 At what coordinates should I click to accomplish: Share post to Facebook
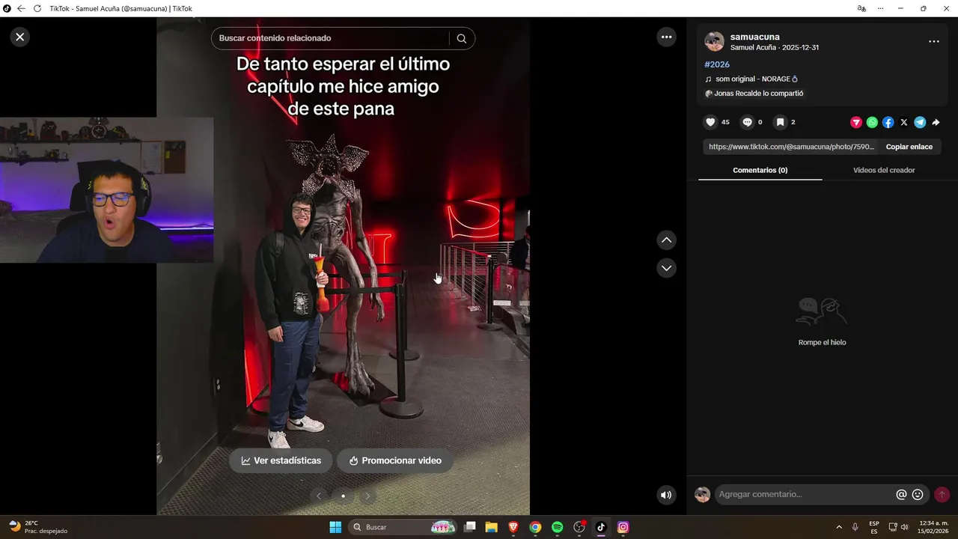tap(888, 122)
